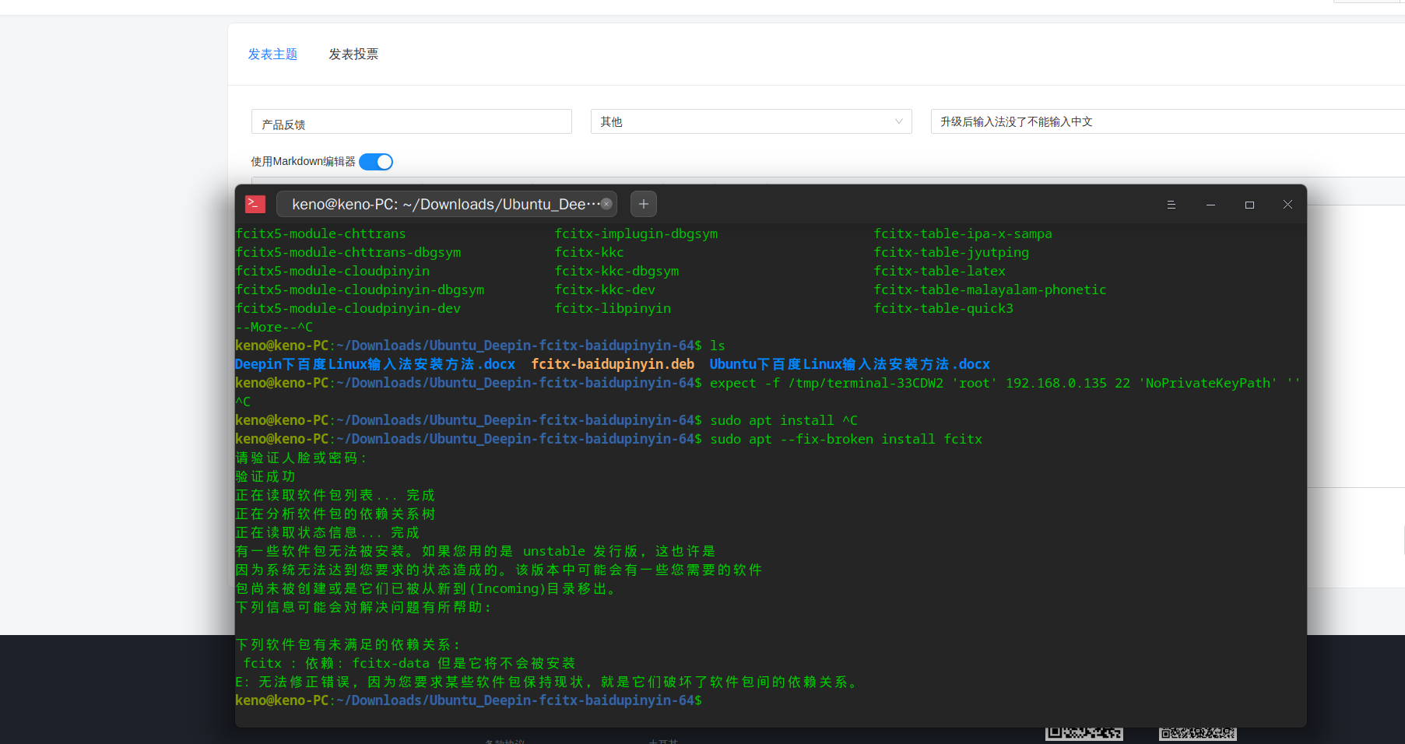1405x744 pixels.
Task: Click the fcitx5-module-cloudpinyin-dev package name
Action: click(x=348, y=308)
